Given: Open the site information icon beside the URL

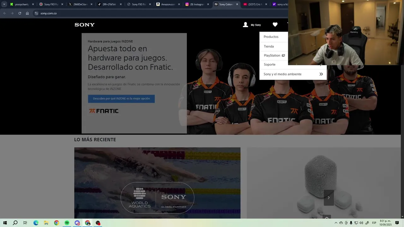Looking at the screenshot, I should click(x=36, y=13).
